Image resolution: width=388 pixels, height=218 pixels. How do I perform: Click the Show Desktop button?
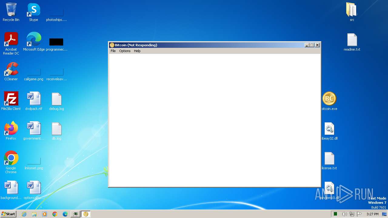tap(384, 214)
